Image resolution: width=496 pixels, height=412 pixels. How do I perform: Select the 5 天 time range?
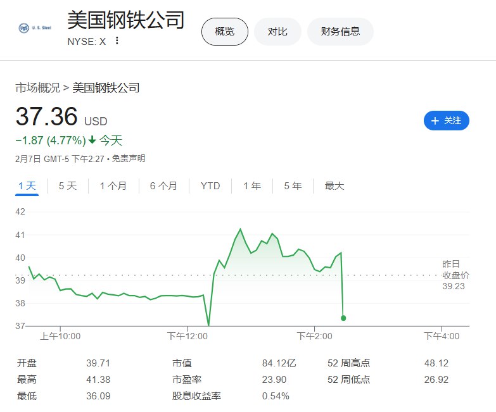tap(68, 186)
